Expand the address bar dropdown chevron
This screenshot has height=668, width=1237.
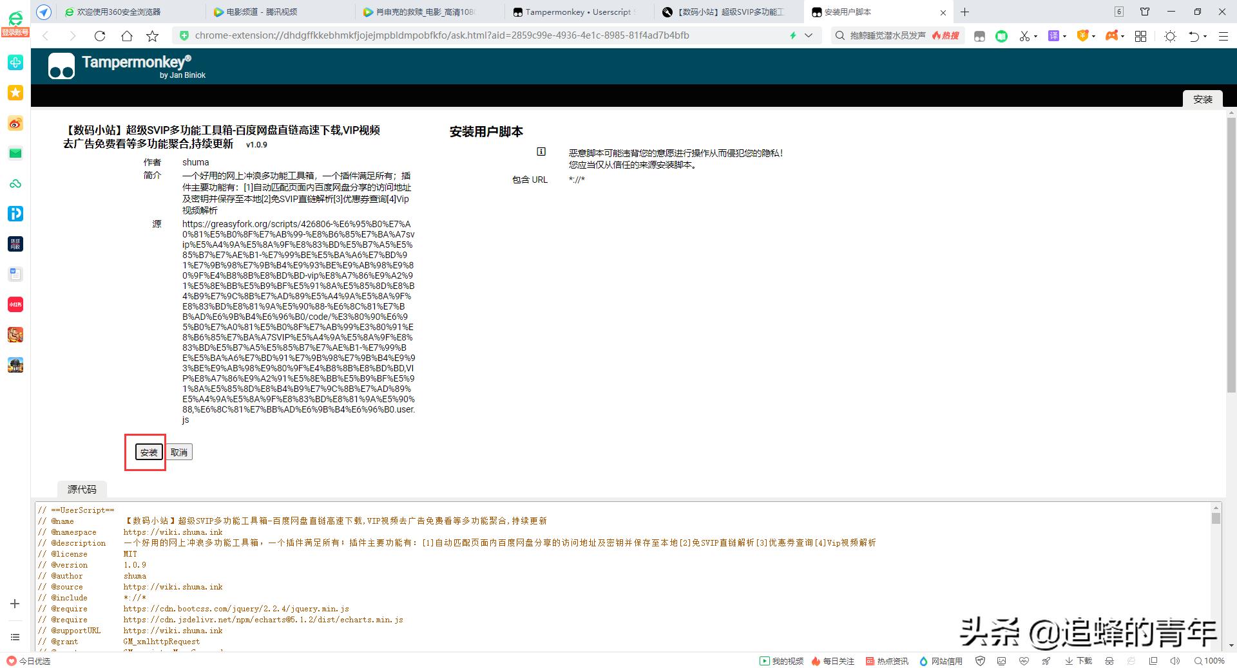coord(809,36)
